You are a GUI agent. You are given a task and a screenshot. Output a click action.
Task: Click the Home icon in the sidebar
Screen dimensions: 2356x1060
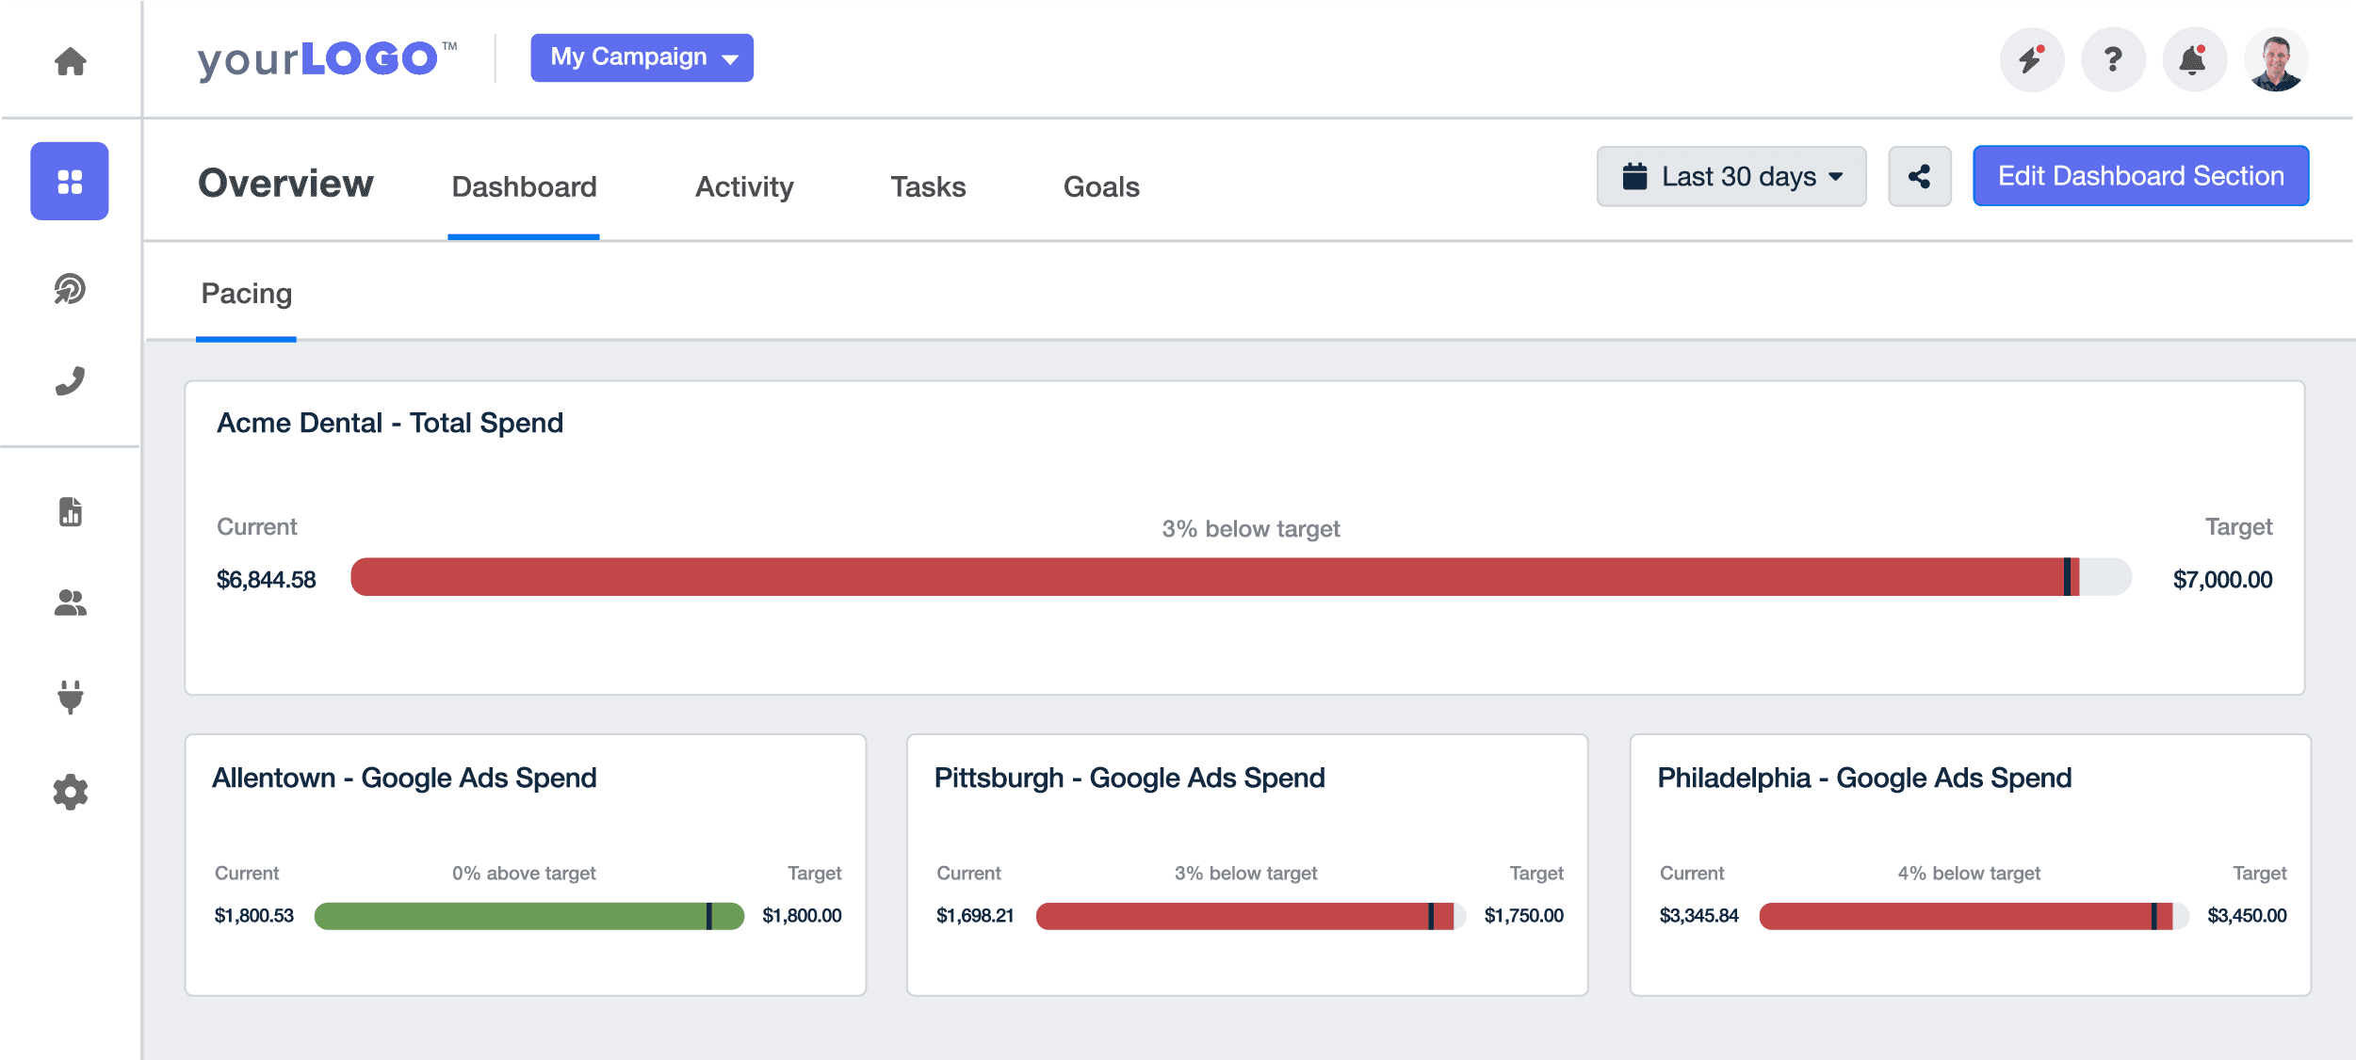point(70,60)
